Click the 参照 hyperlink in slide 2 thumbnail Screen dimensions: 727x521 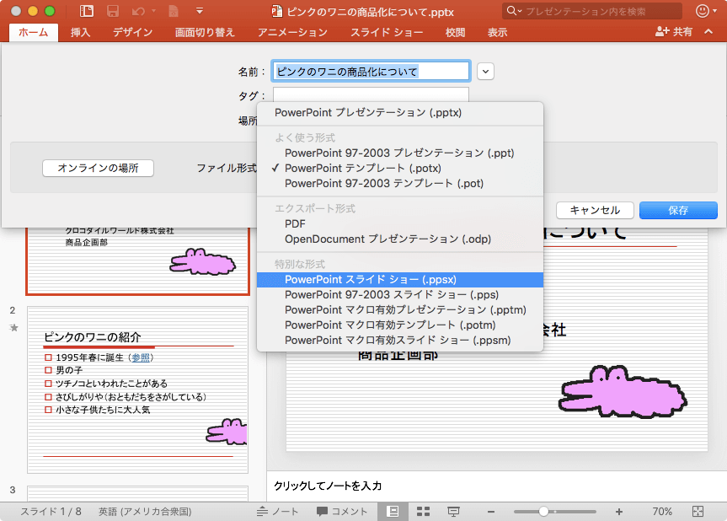(x=141, y=357)
